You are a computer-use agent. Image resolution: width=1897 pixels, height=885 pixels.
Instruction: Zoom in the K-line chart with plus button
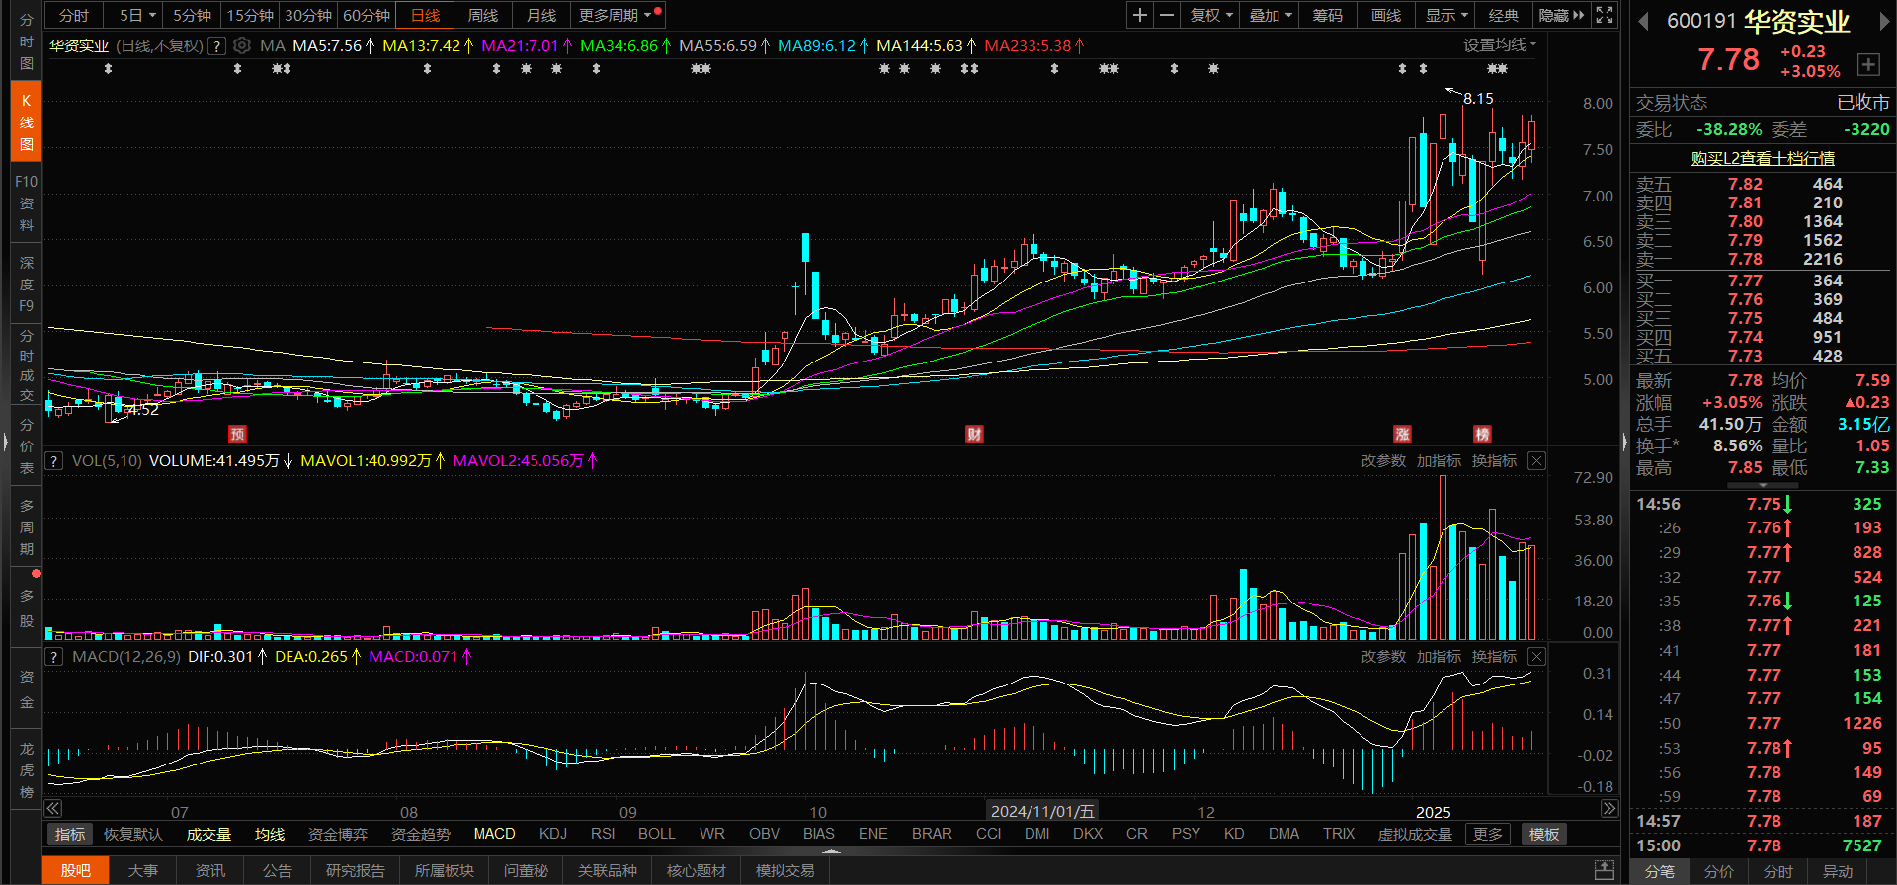tap(1140, 15)
